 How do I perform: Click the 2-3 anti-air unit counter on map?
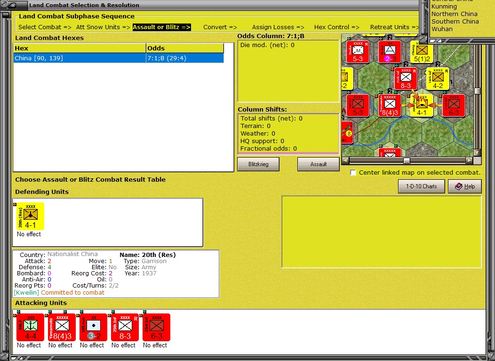point(390,52)
